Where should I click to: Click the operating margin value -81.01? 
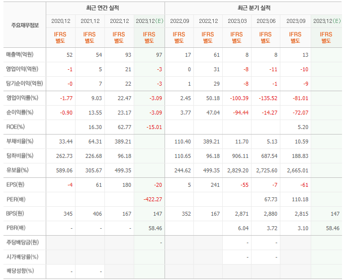click(300, 98)
